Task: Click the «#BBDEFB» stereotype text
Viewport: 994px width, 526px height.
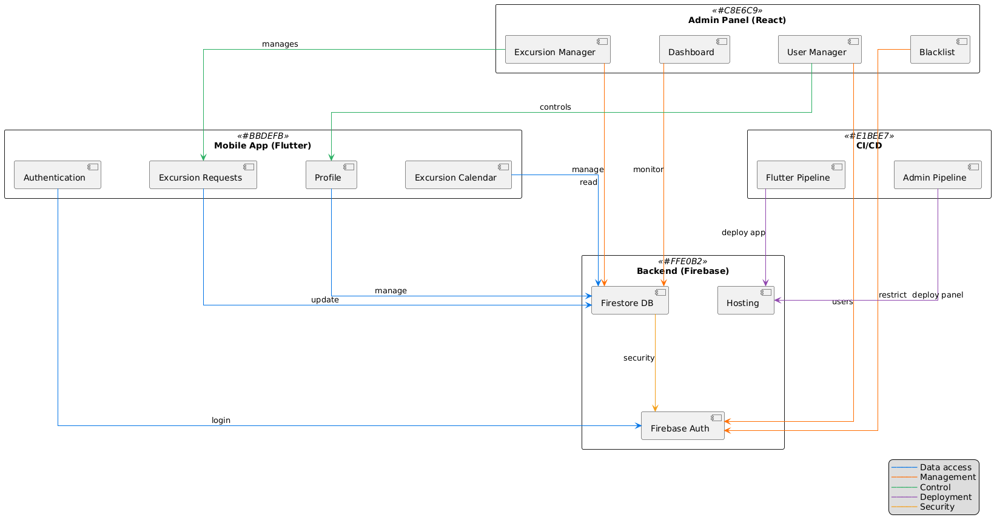Action: click(x=263, y=136)
